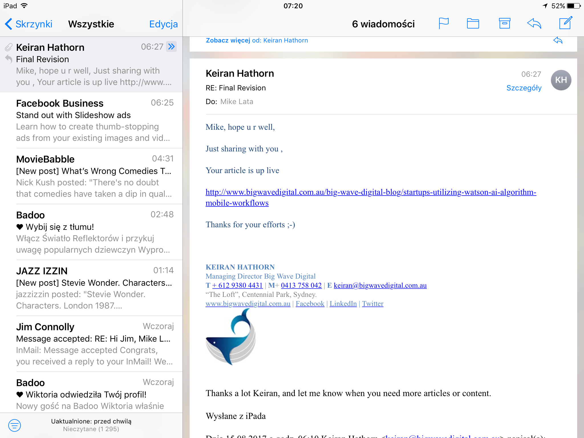Flag the message with the flag icon
The height and width of the screenshot is (438, 584).
click(444, 23)
